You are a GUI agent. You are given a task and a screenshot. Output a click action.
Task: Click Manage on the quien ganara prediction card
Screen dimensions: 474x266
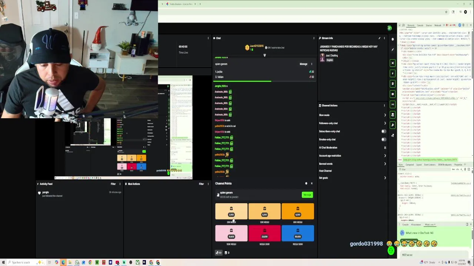(x=303, y=64)
